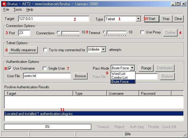Click the Target address input field

pyautogui.click(x=54, y=19)
